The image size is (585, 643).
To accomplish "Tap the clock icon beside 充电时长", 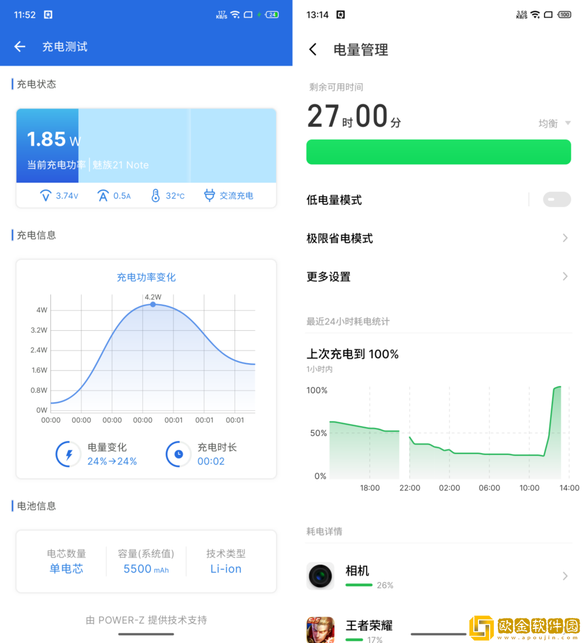I will (178, 454).
